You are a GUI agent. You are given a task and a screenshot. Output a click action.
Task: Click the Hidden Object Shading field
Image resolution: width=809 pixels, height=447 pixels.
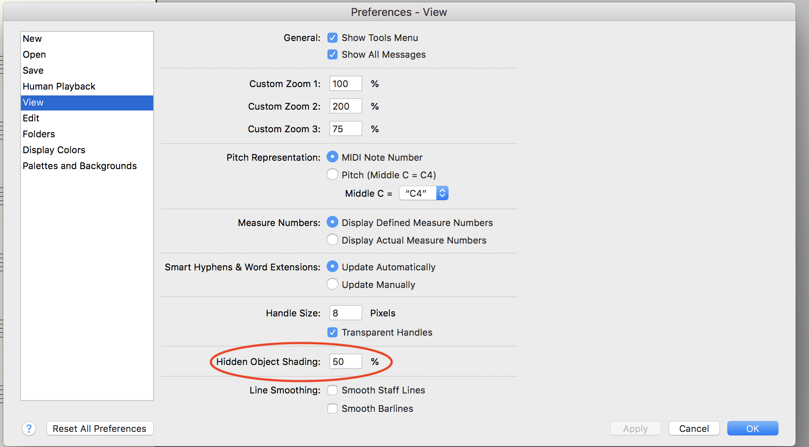[345, 362]
